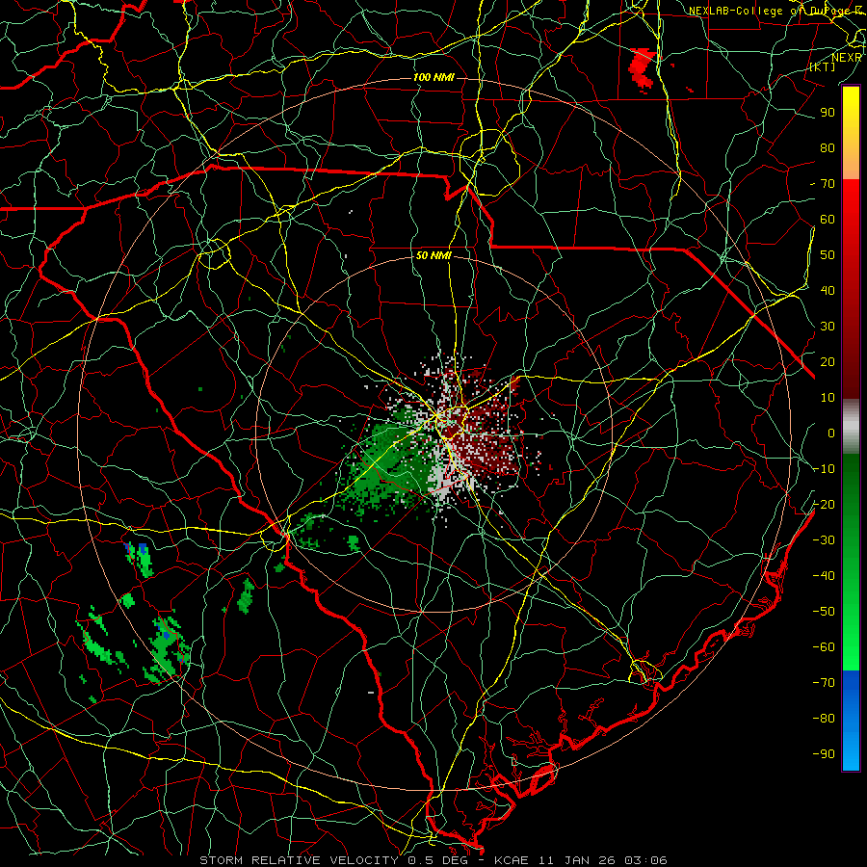Click the KT units label above color scale
The height and width of the screenshot is (867, 867).
(x=823, y=66)
